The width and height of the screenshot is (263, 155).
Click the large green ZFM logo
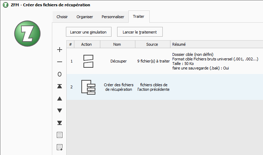click(x=27, y=34)
